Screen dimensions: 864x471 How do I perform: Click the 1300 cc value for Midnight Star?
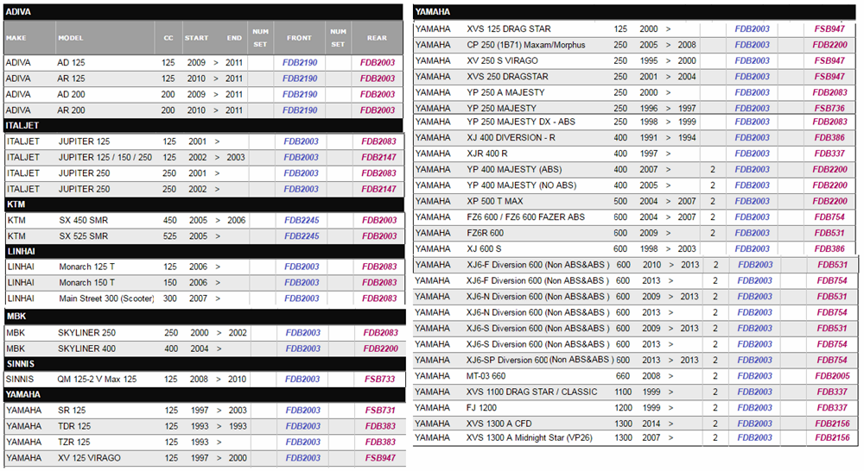(623, 438)
